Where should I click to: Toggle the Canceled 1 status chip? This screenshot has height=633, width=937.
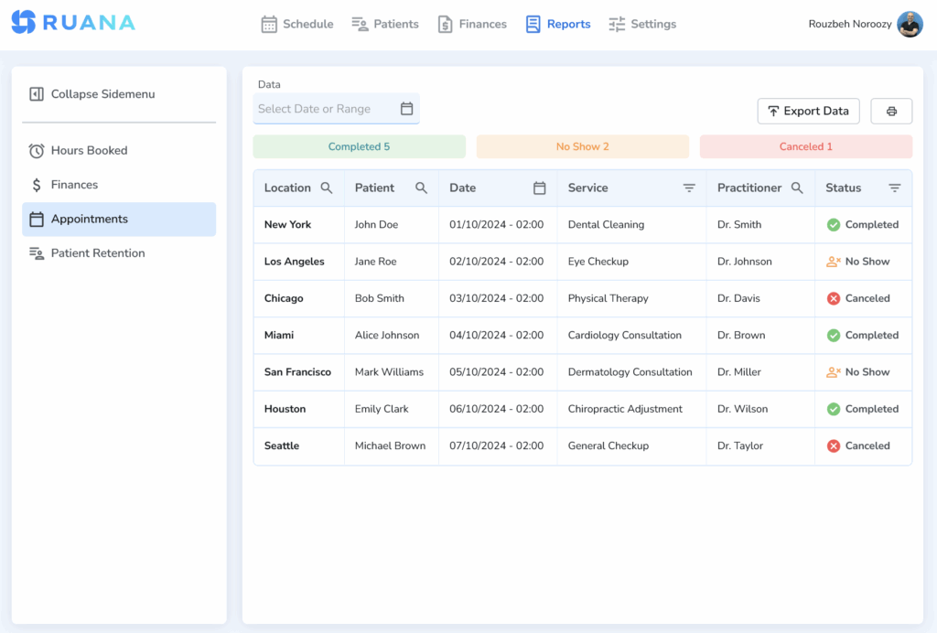pyautogui.click(x=805, y=146)
